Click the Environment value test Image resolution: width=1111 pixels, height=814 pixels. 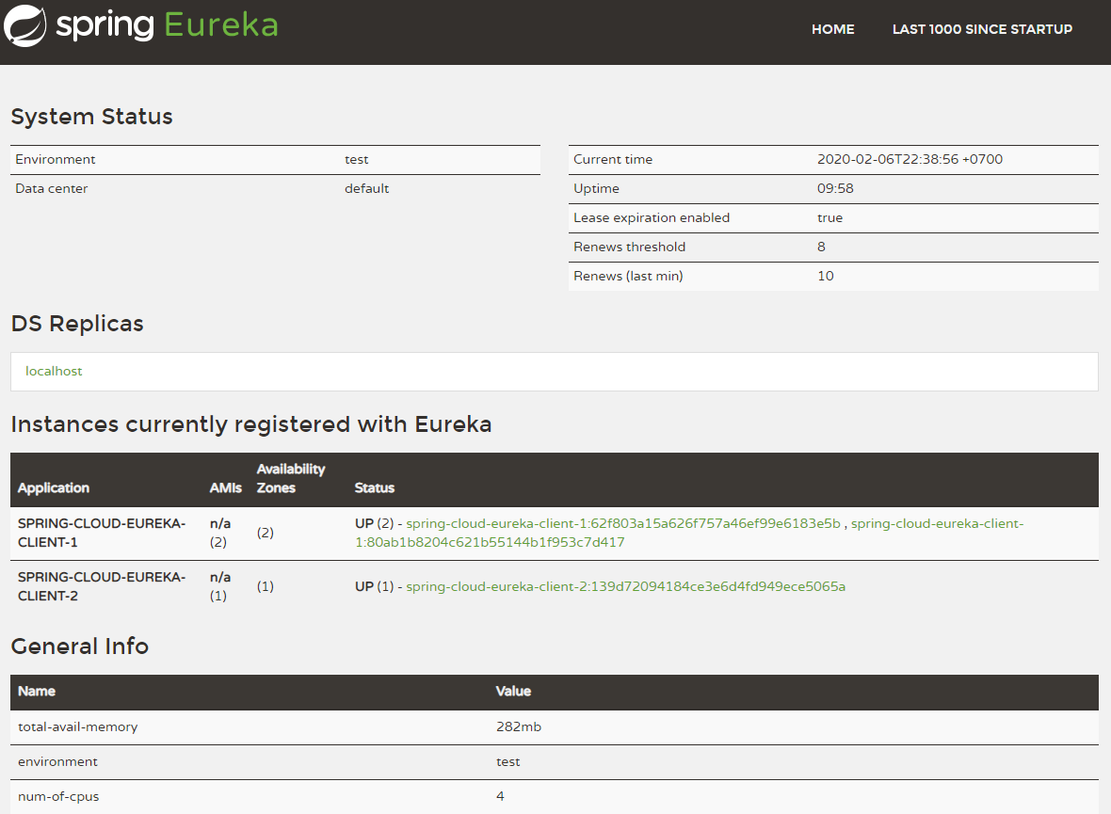(x=356, y=159)
